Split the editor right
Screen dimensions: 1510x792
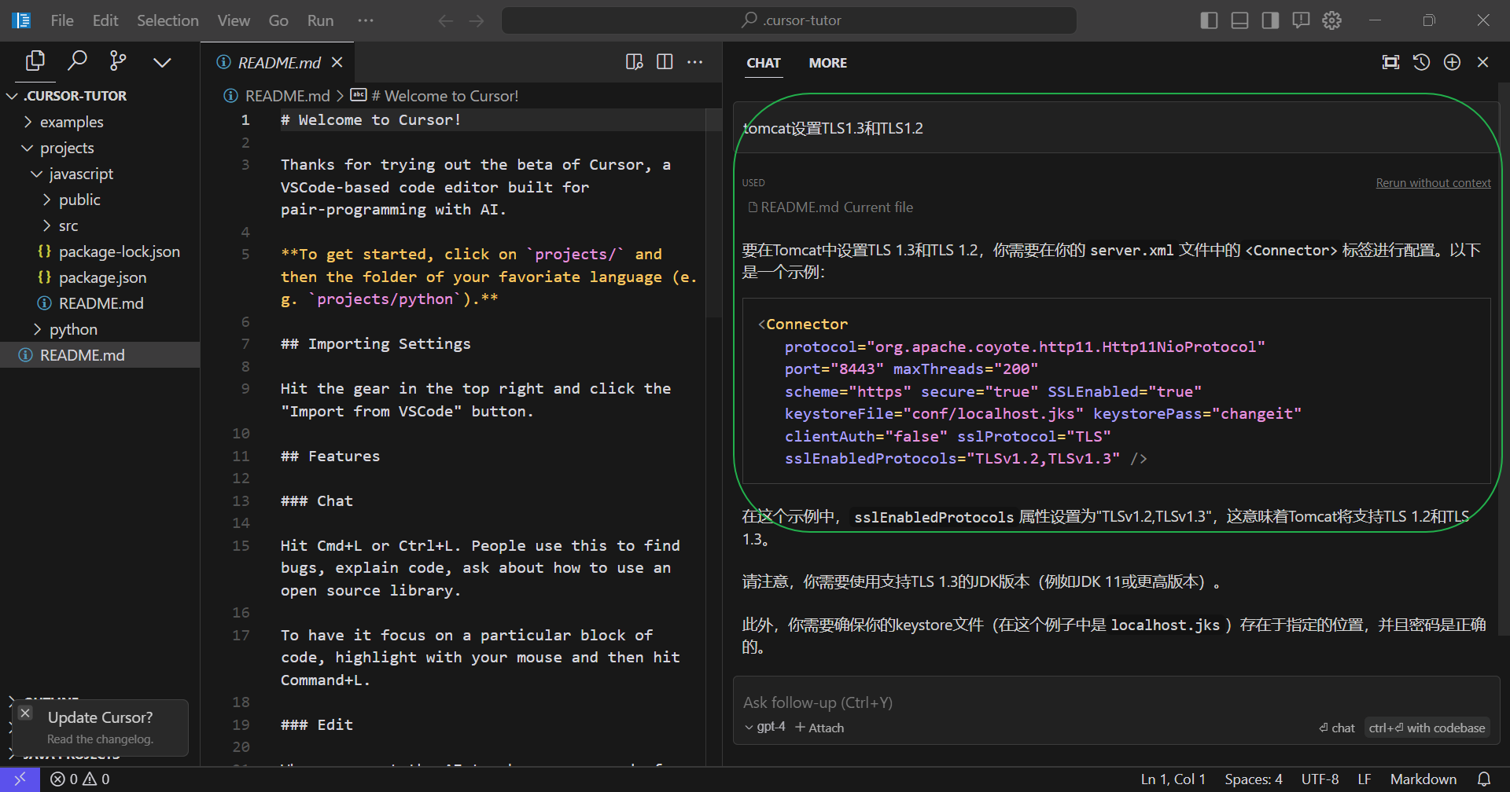(665, 62)
